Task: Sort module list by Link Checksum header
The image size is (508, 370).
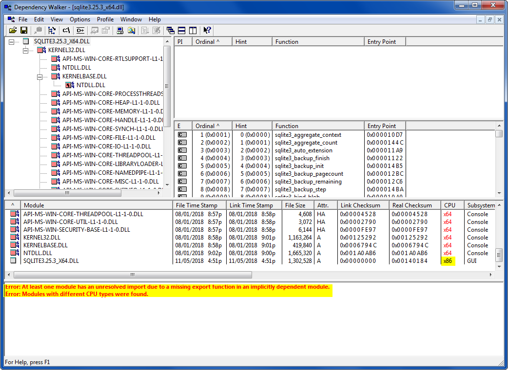Action: pos(363,205)
